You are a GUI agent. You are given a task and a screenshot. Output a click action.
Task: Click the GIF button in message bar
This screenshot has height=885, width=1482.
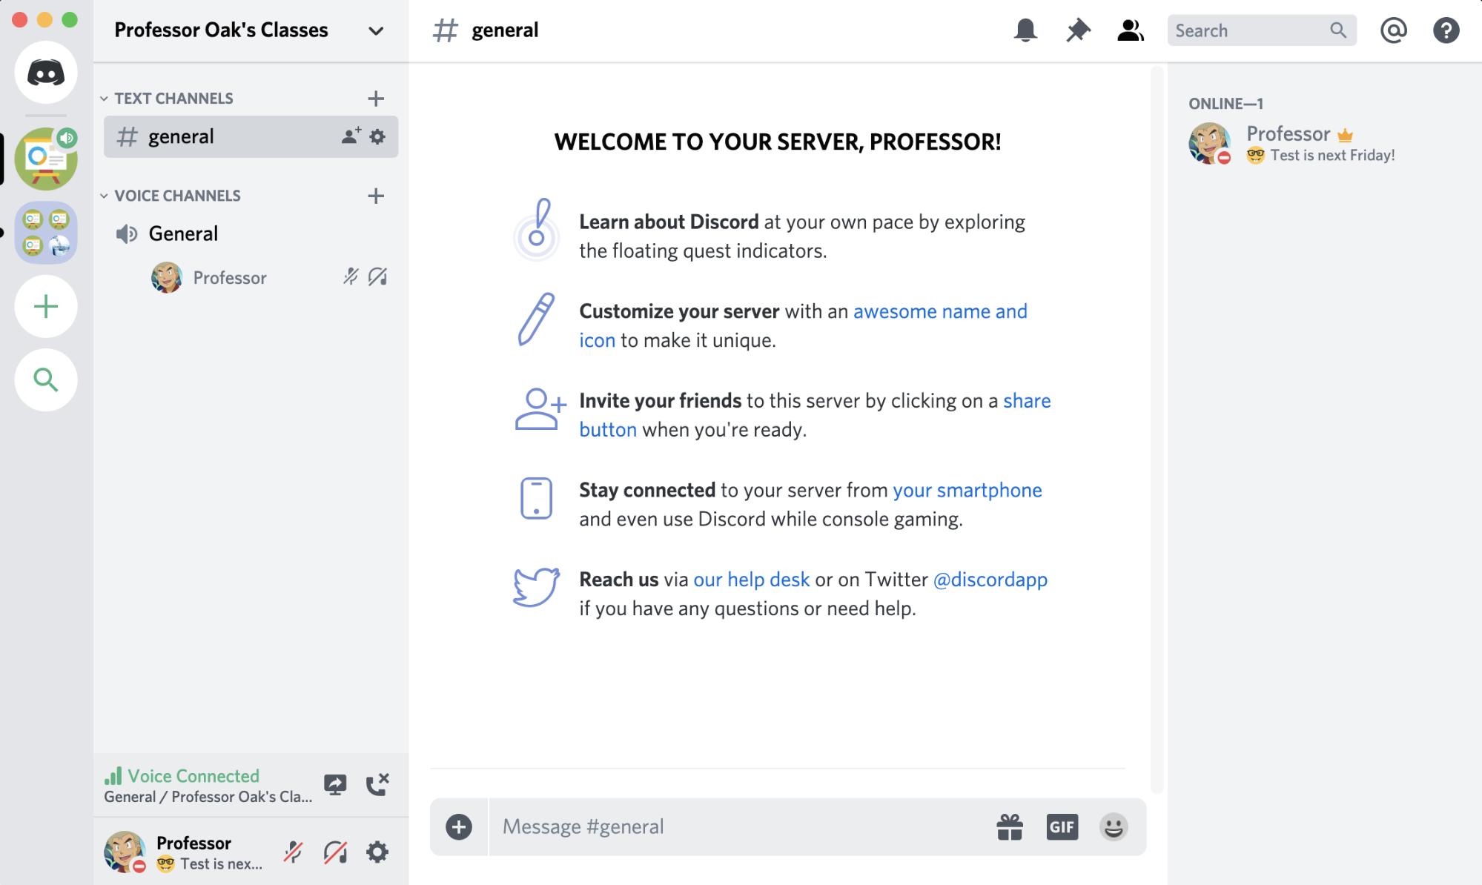[1059, 825]
